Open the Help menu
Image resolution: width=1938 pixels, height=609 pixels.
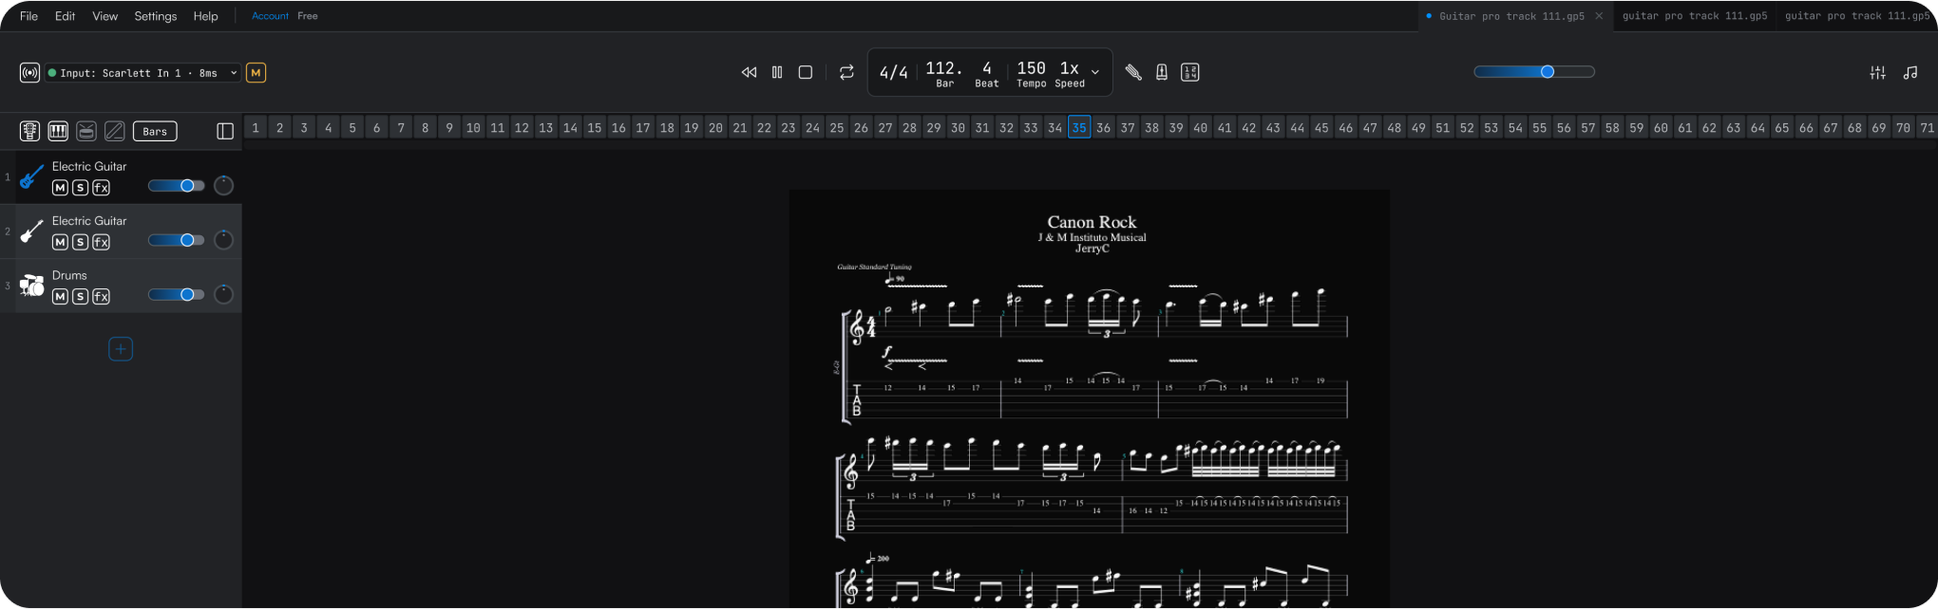point(206,16)
